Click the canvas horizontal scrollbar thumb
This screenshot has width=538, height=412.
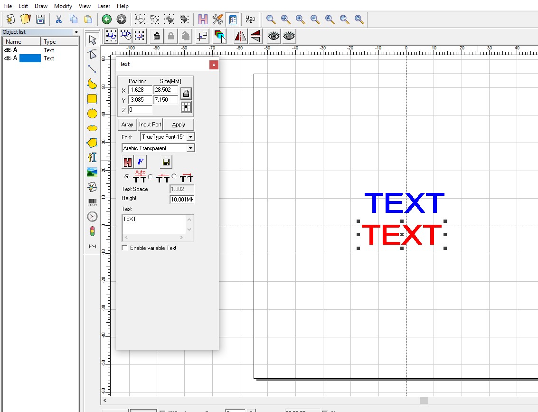[424, 400]
